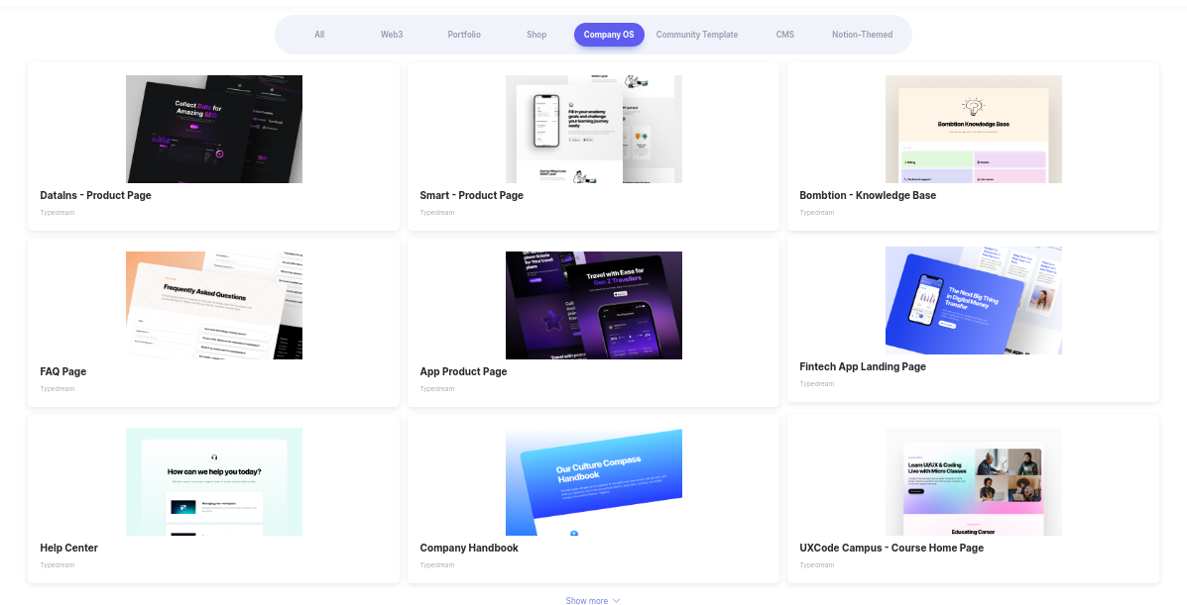Click Typedream author under Fintech App card

click(817, 384)
